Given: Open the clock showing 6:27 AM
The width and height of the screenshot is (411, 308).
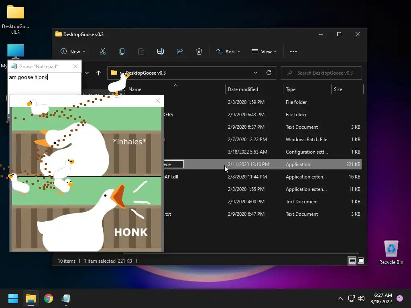Looking at the screenshot, I should pyautogui.click(x=381, y=298).
